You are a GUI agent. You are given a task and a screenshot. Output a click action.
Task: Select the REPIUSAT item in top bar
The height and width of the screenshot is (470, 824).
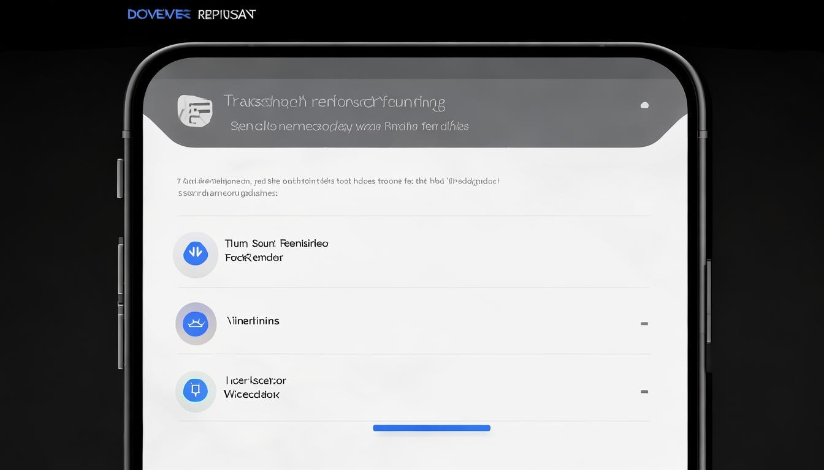(226, 14)
